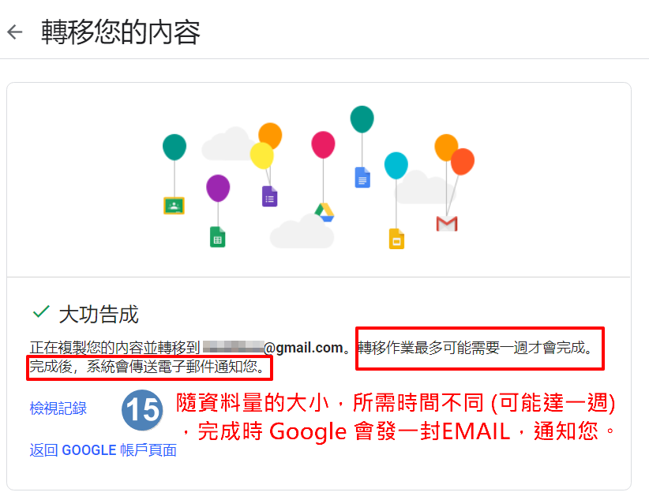Click the purple balloon above Sheets
This screenshot has height=496, width=649.
coord(218,188)
